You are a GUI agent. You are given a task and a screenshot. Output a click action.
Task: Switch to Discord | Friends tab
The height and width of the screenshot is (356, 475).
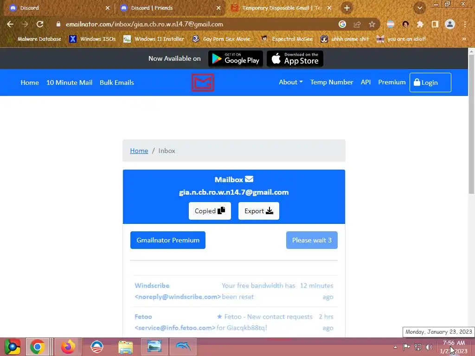click(x=170, y=8)
